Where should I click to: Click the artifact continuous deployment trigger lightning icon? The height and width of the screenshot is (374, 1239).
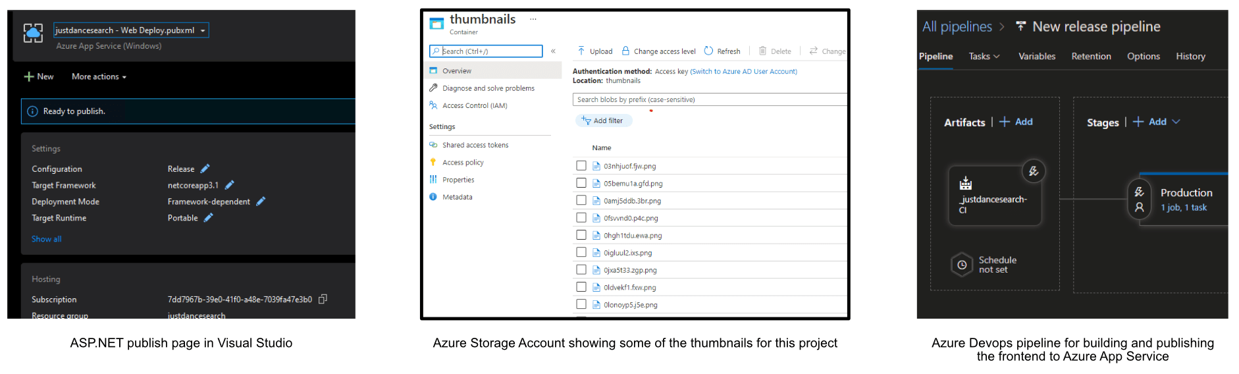point(1034,171)
